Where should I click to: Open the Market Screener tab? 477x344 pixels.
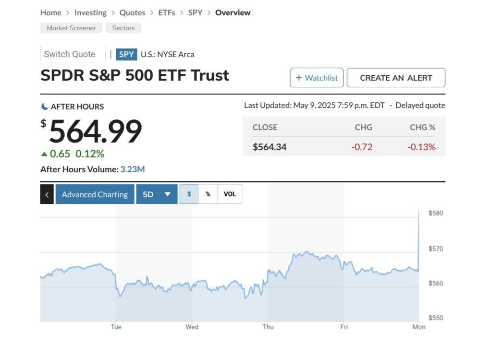click(71, 28)
